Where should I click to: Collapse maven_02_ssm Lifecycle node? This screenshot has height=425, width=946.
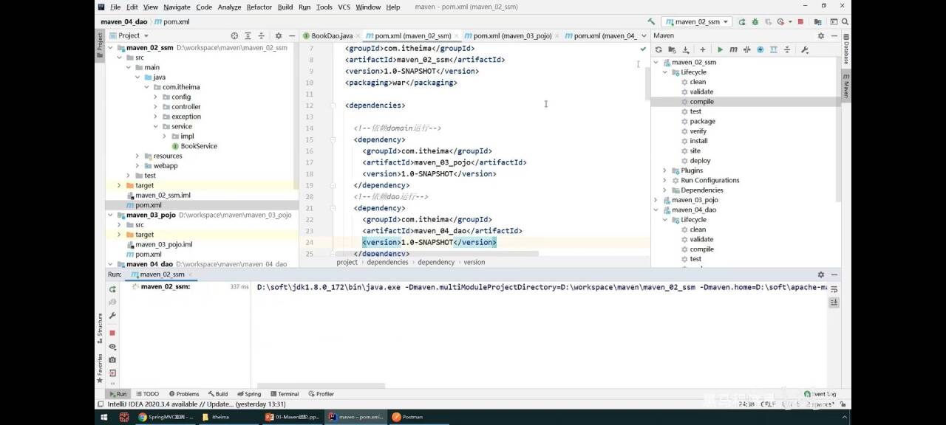[x=664, y=72]
